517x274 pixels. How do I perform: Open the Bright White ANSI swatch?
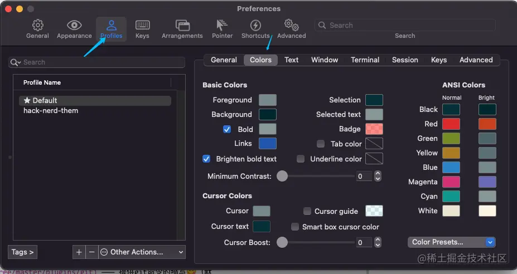(x=487, y=211)
